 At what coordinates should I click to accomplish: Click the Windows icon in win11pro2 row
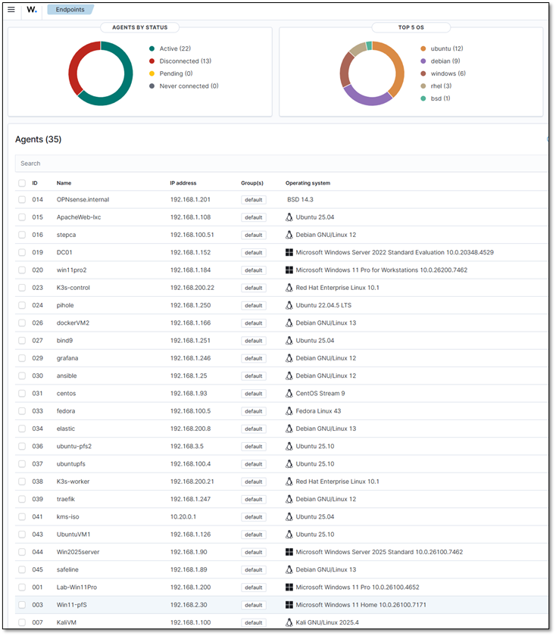pos(289,270)
